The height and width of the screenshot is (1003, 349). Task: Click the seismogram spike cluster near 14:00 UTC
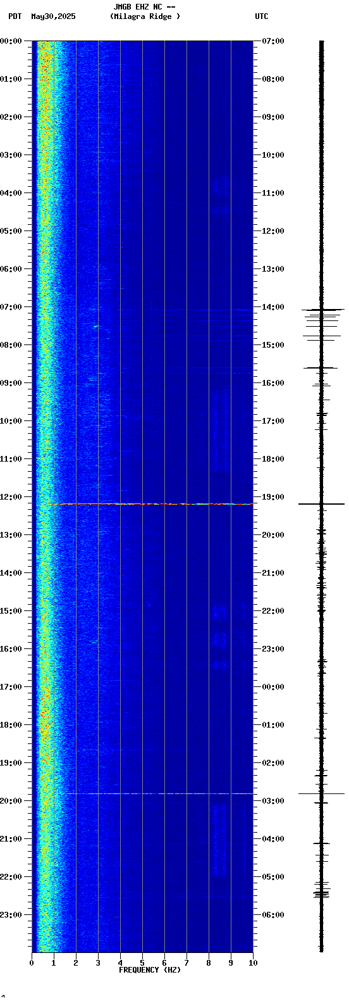[322, 324]
